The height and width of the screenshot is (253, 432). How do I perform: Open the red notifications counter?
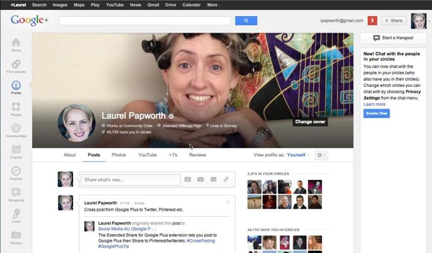tap(372, 21)
